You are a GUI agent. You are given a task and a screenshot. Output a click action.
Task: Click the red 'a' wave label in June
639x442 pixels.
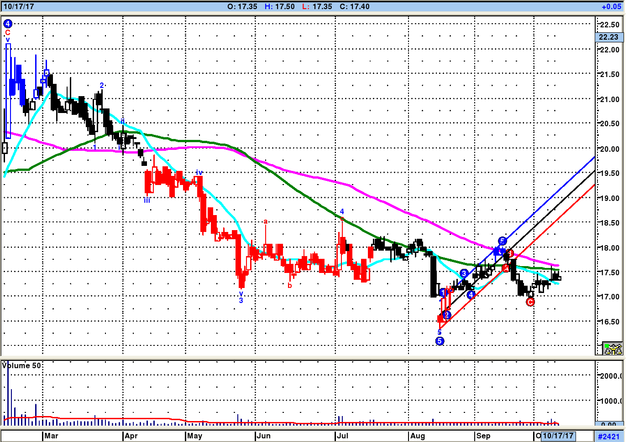point(266,222)
